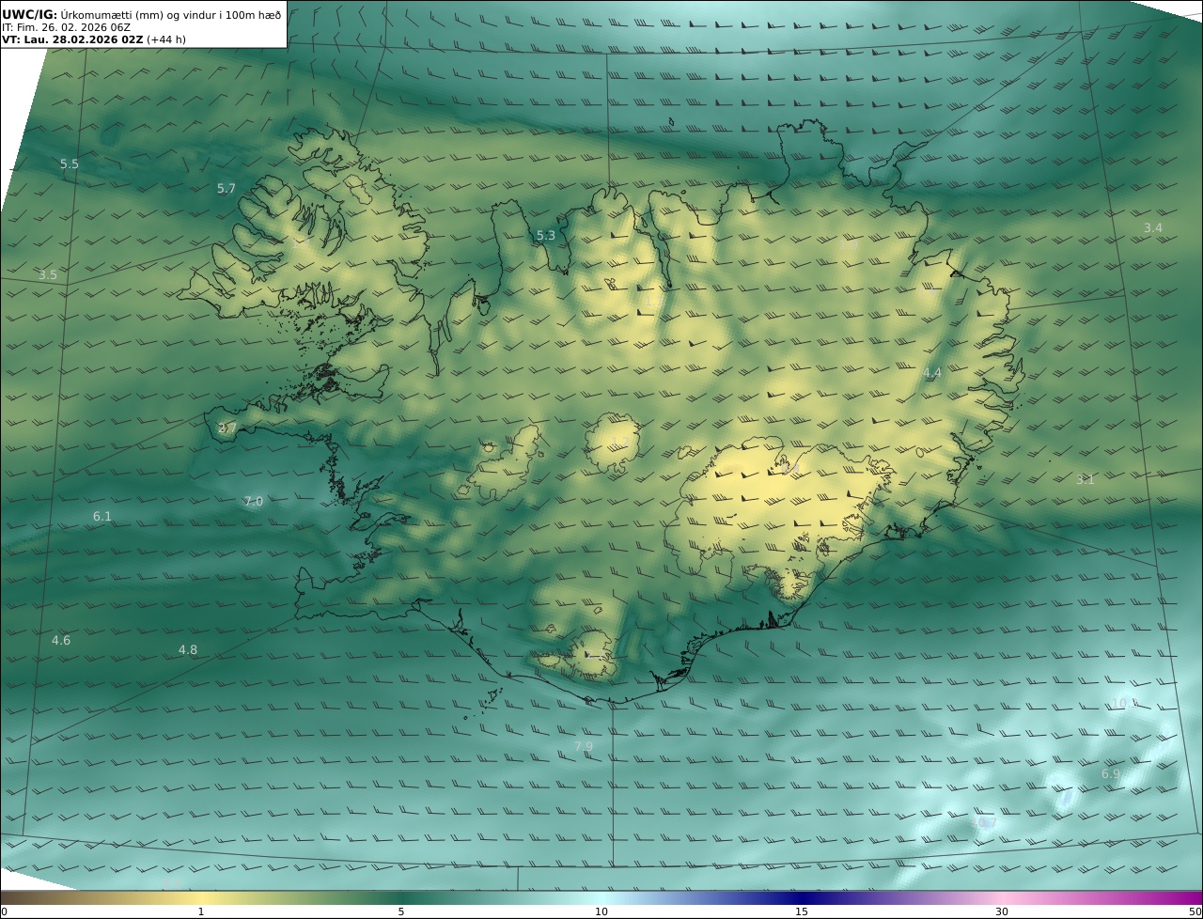Click the tick label 5 on the color scale

coord(401,911)
